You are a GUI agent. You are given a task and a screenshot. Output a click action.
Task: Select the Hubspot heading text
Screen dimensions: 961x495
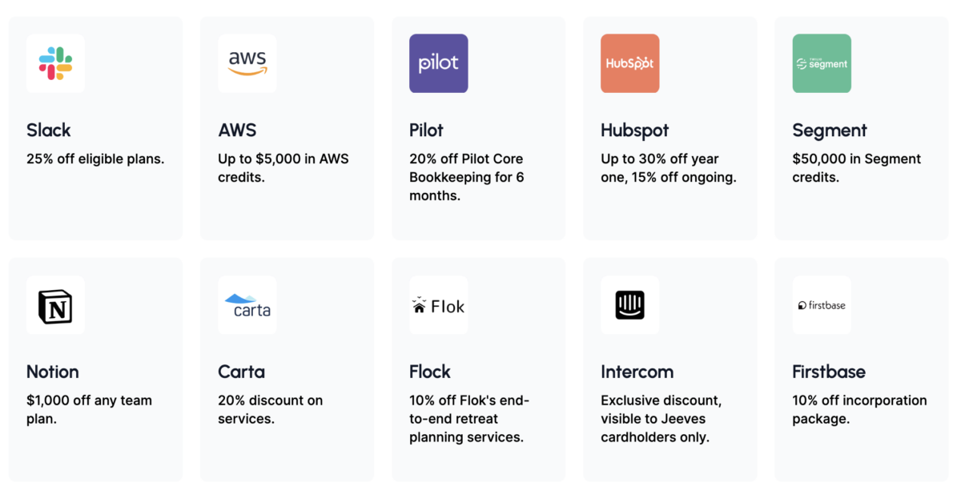point(634,130)
